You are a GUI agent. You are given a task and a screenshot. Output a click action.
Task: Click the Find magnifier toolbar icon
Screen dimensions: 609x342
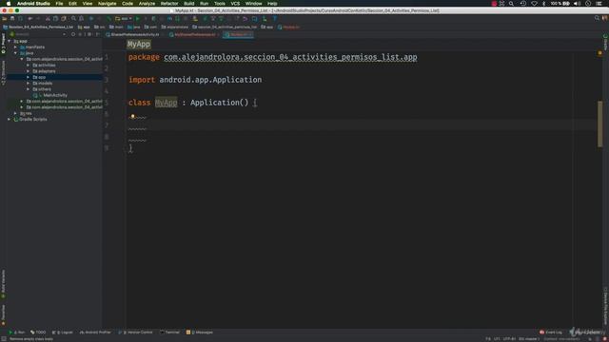73,18
